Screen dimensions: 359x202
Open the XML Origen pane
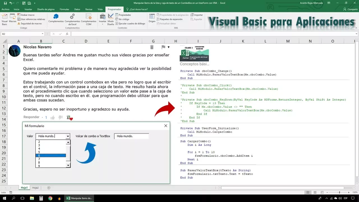152,18
